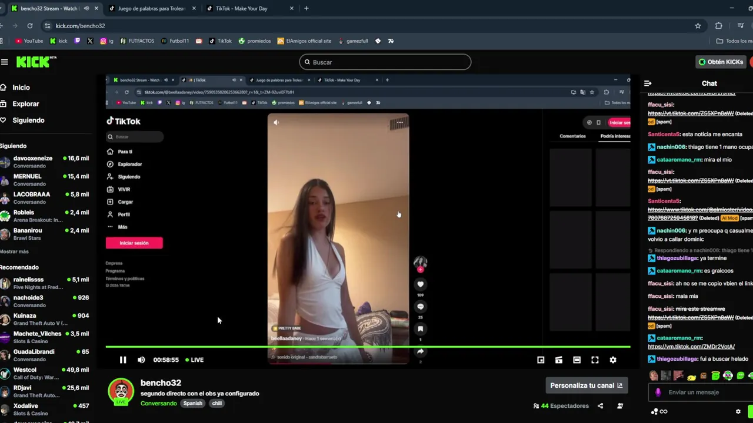This screenshot has height=423, width=753.
Task: Share the bencho32 channel
Action: [600, 406]
